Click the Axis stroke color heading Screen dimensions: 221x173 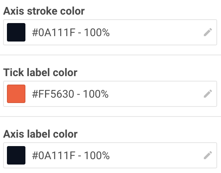(44, 11)
